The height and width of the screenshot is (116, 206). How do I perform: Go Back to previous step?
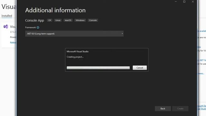tap(163, 109)
